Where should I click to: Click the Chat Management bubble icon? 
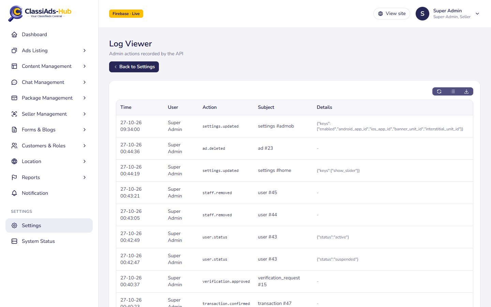[x=14, y=82]
